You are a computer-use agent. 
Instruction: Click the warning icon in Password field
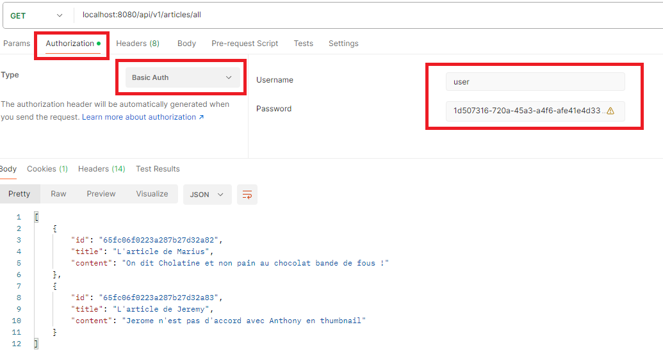coord(610,111)
